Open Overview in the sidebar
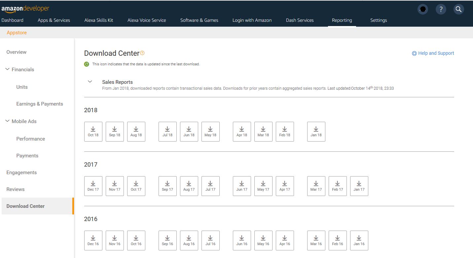 click(x=17, y=52)
